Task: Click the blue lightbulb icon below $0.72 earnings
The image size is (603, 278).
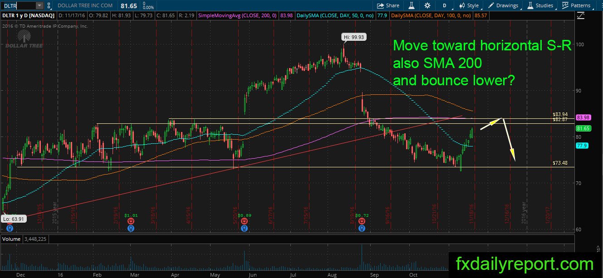Action: click(x=362, y=228)
